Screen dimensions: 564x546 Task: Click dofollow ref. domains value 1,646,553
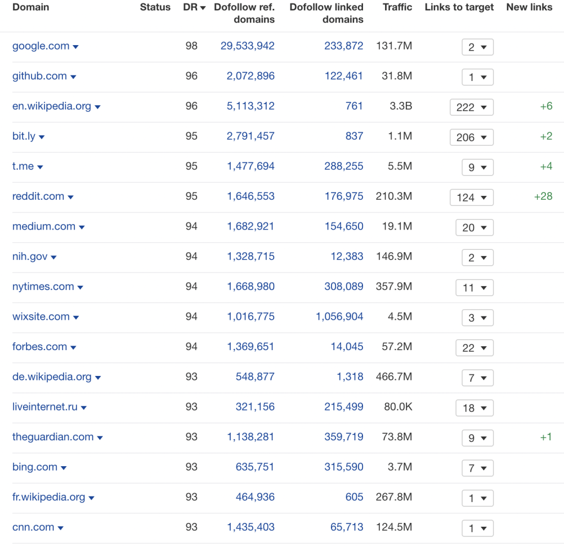[x=251, y=196]
